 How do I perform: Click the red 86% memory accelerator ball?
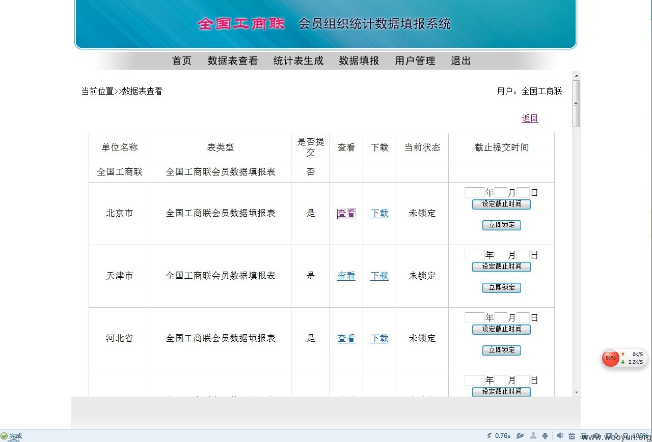click(x=610, y=358)
